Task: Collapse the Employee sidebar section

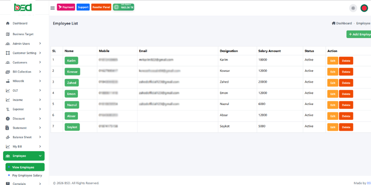Action: pos(40,156)
